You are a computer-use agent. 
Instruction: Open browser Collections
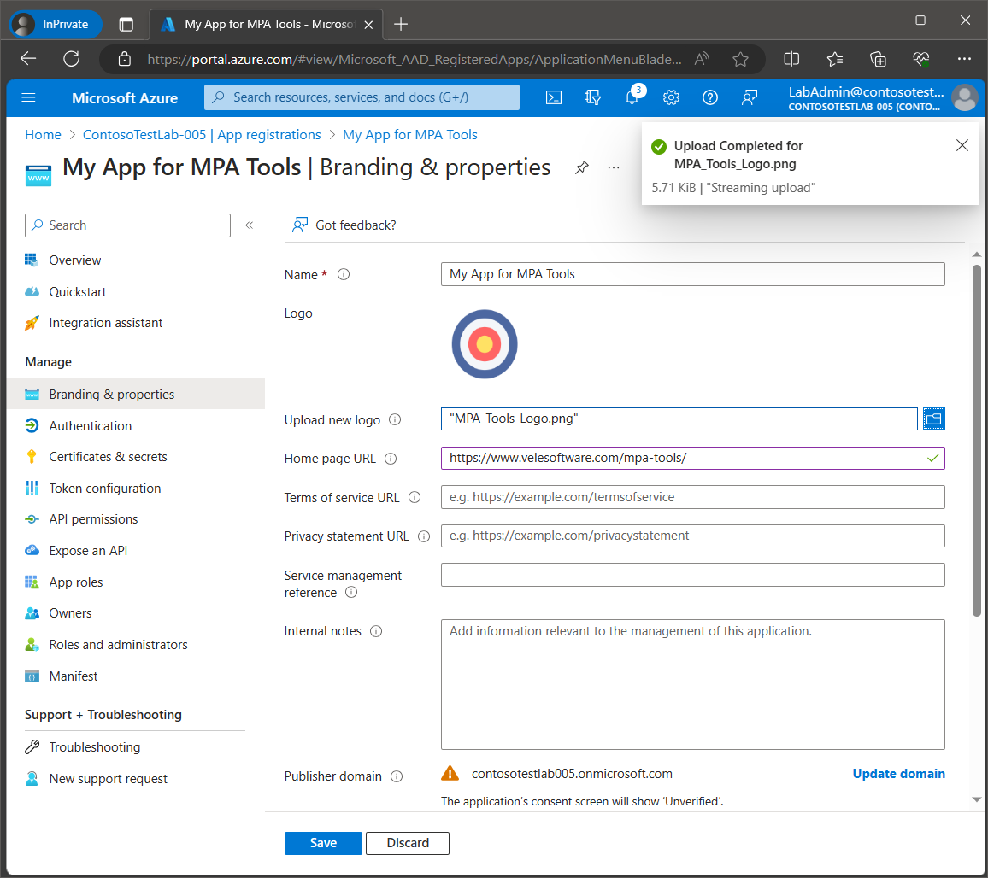pyautogui.click(x=878, y=59)
